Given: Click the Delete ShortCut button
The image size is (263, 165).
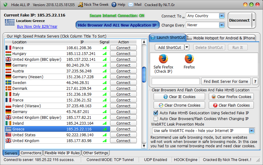Looking at the screenshot, I should [x=209, y=48].
